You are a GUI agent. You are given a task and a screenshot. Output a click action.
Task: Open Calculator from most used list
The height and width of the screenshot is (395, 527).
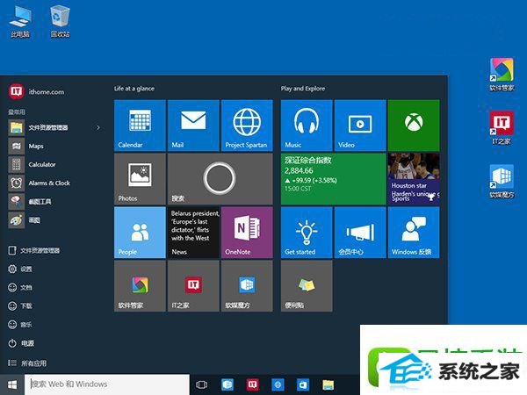coord(54,165)
